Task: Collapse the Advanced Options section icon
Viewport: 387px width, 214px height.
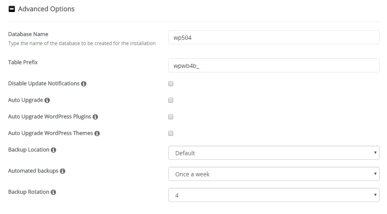Action: (12, 9)
